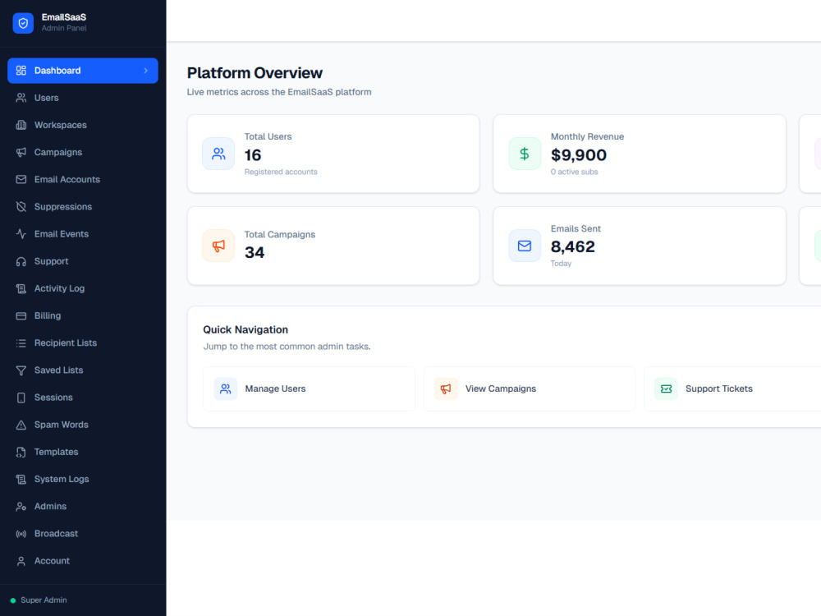Image resolution: width=821 pixels, height=616 pixels.
Task: Click the Email Events pulse icon
Action: point(21,233)
